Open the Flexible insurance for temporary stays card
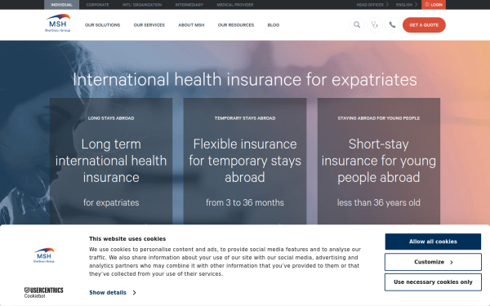Screen dimensions: 490x306 click(245, 161)
